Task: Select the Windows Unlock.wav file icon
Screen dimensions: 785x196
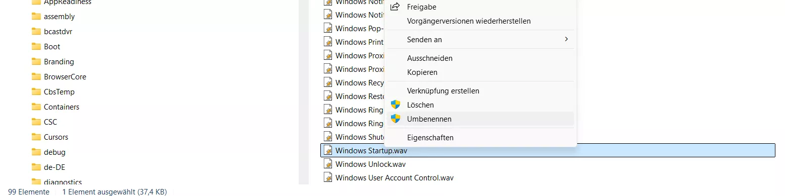Action: pos(328,164)
